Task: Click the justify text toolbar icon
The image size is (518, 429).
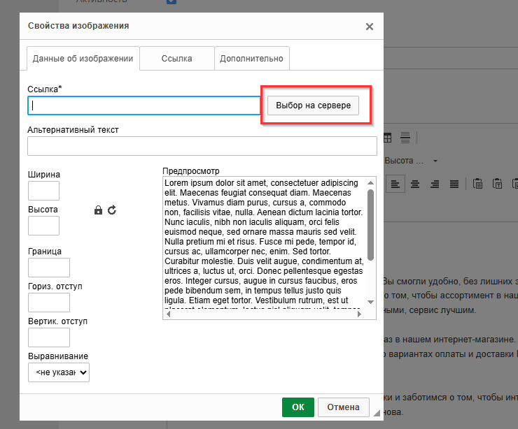Action: pos(454,184)
